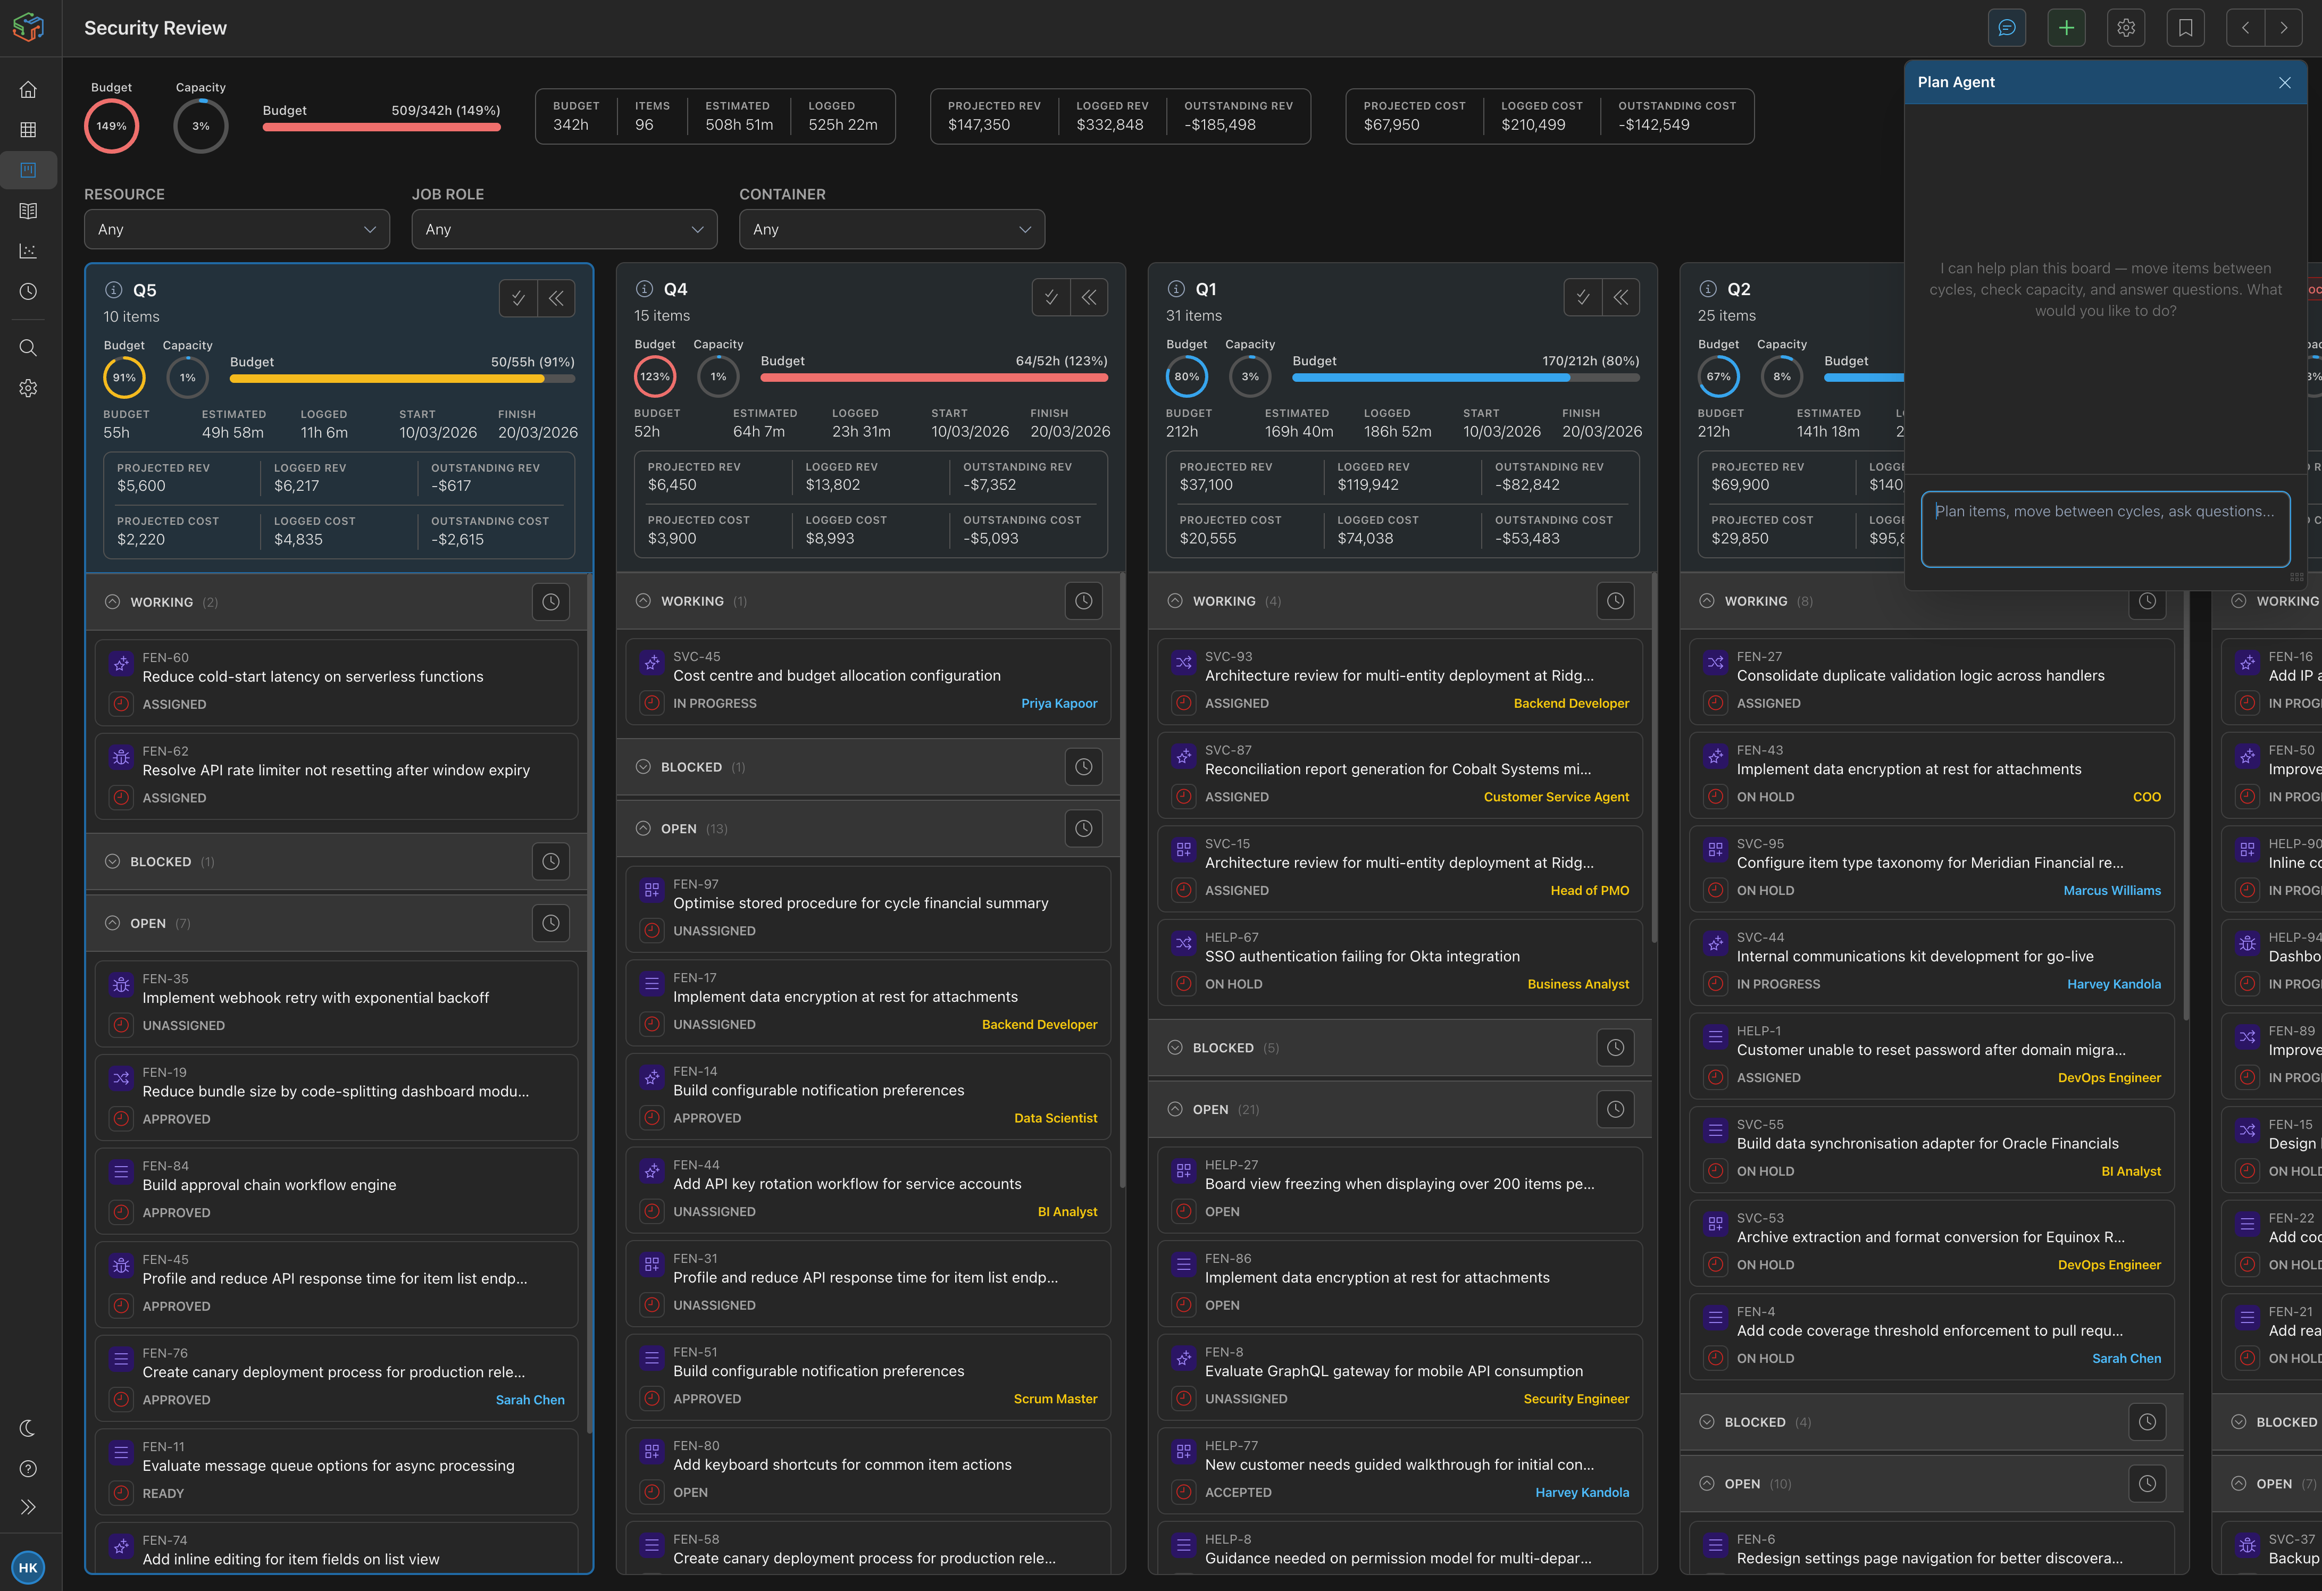The height and width of the screenshot is (1591, 2322).
Task: Click the checkmark select icon on the Q5 column
Action: click(517, 298)
